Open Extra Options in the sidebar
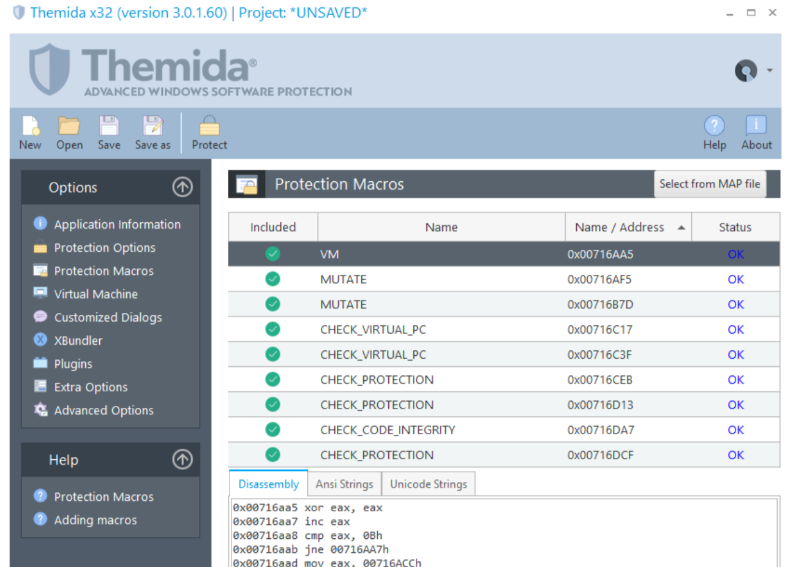Image resolution: width=785 pixels, height=567 pixels. pyautogui.click(x=91, y=387)
